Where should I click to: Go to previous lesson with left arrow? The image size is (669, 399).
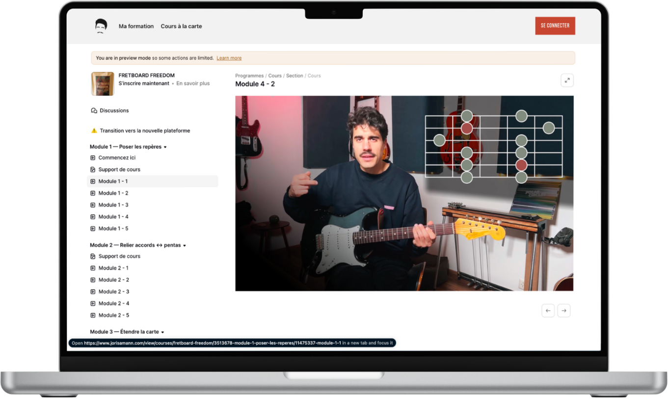pyautogui.click(x=548, y=311)
